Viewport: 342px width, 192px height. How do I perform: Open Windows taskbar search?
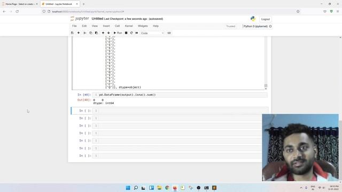click(x=136, y=188)
